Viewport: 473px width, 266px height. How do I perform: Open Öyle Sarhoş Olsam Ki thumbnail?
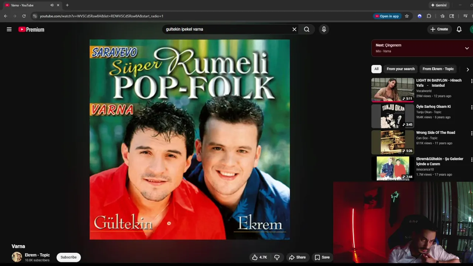point(393,116)
